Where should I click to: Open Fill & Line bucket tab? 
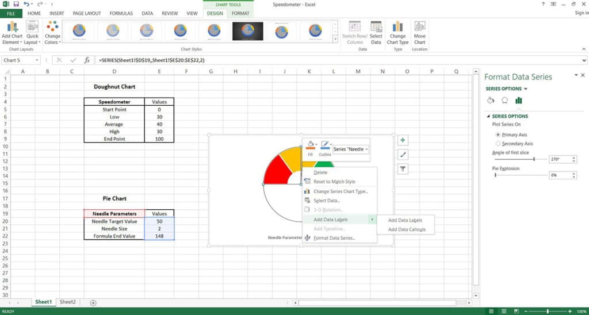click(490, 100)
